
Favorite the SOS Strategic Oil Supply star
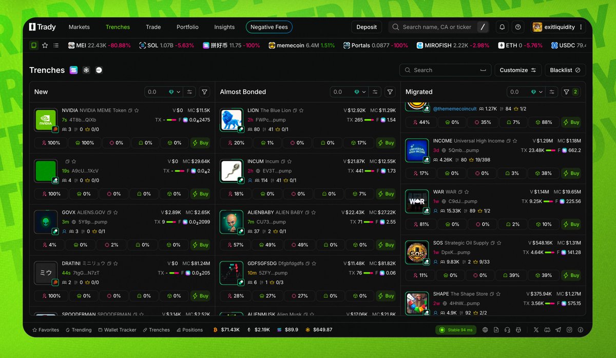click(499, 243)
